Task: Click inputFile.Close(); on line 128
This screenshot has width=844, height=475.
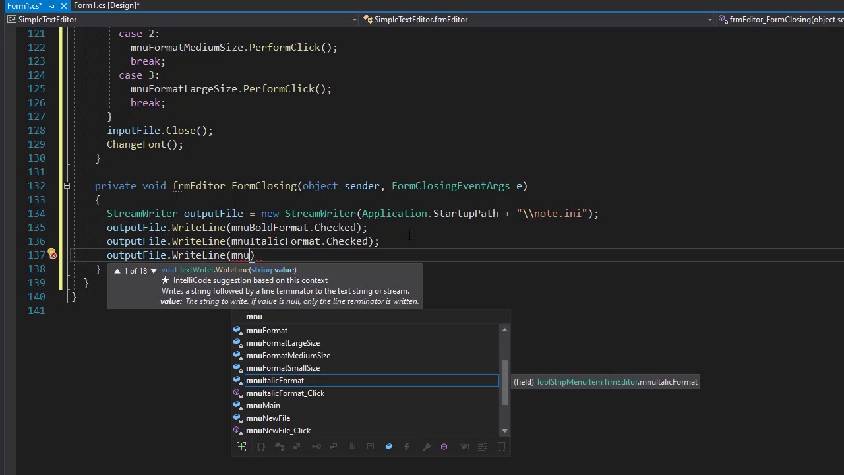Action: pos(160,131)
